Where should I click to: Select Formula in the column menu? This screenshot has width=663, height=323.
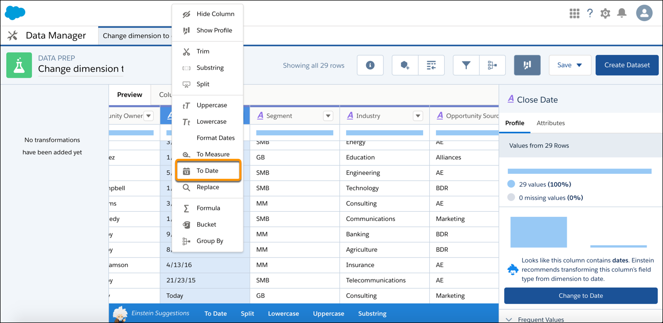tap(207, 208)
